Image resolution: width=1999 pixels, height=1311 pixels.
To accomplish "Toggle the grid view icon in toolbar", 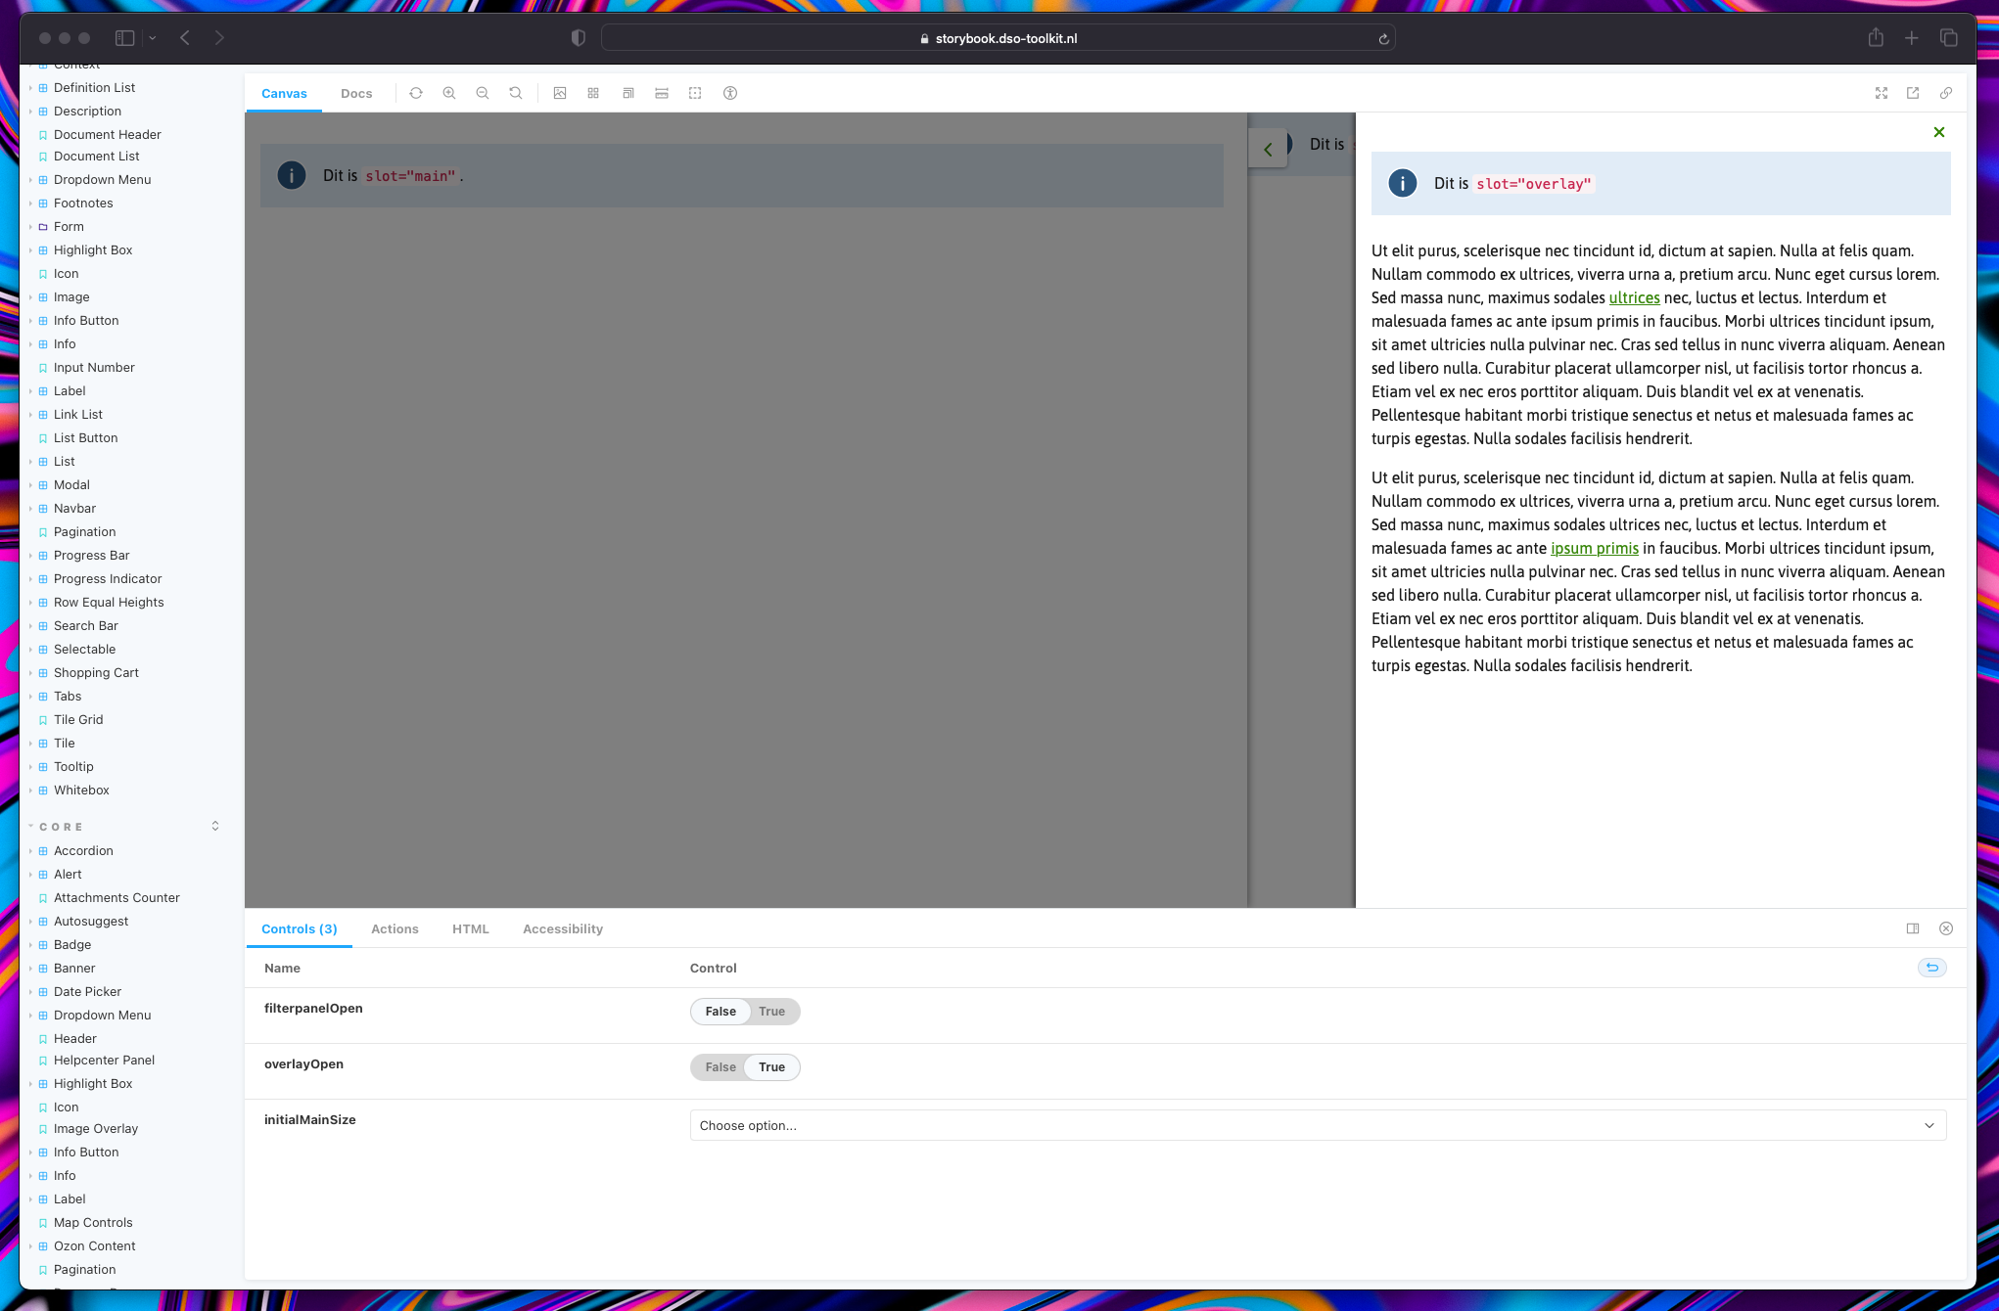I will (x=593, y=93).
